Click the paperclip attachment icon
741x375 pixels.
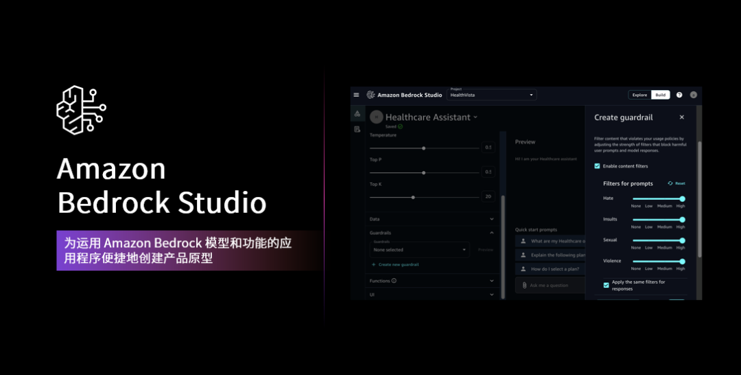(524, 286)
